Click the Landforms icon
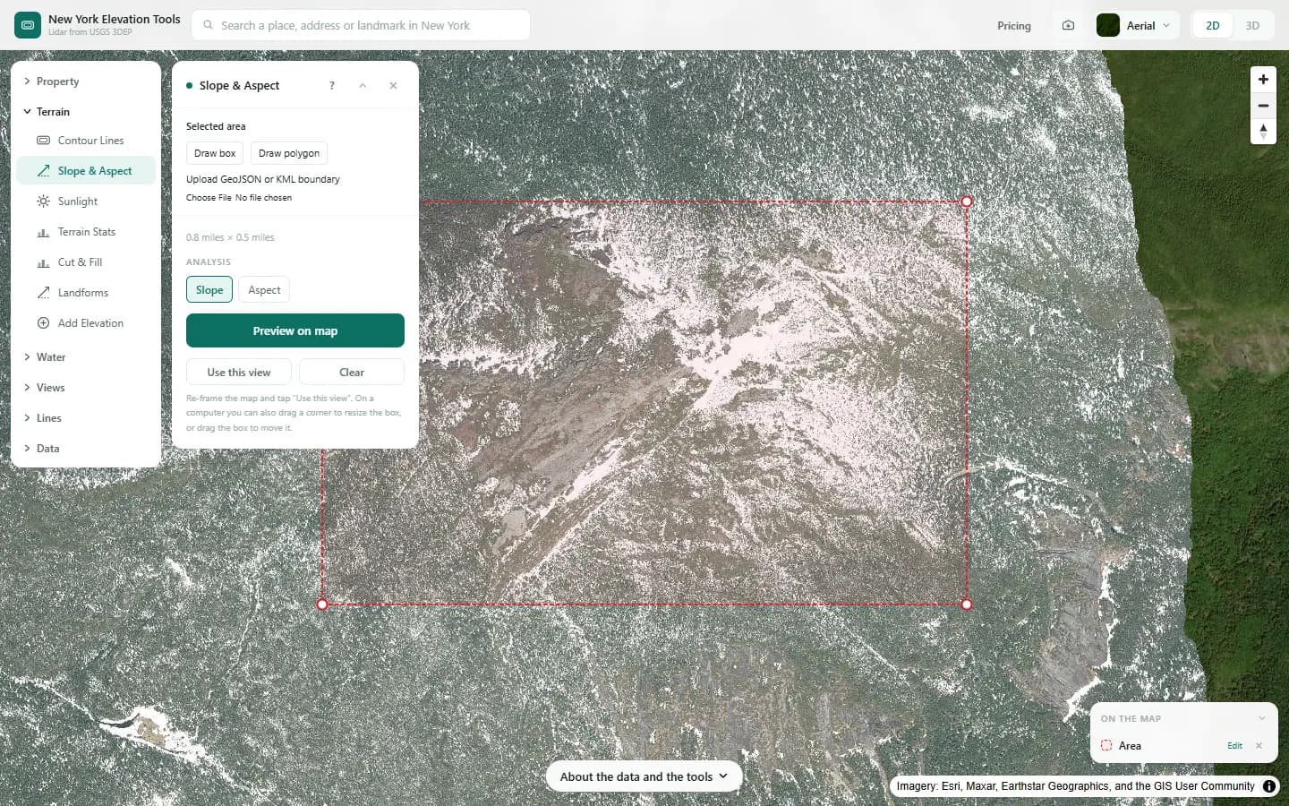This screenshot has height=806, width=1289. point(43,293)
